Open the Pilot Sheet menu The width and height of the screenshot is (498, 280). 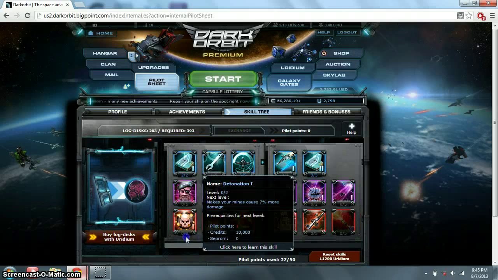[x=157, y=82]
